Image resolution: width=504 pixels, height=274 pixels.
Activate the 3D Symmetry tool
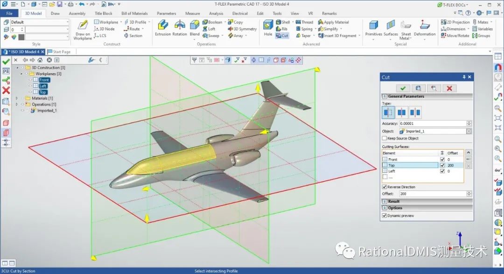tap(244, 28)
